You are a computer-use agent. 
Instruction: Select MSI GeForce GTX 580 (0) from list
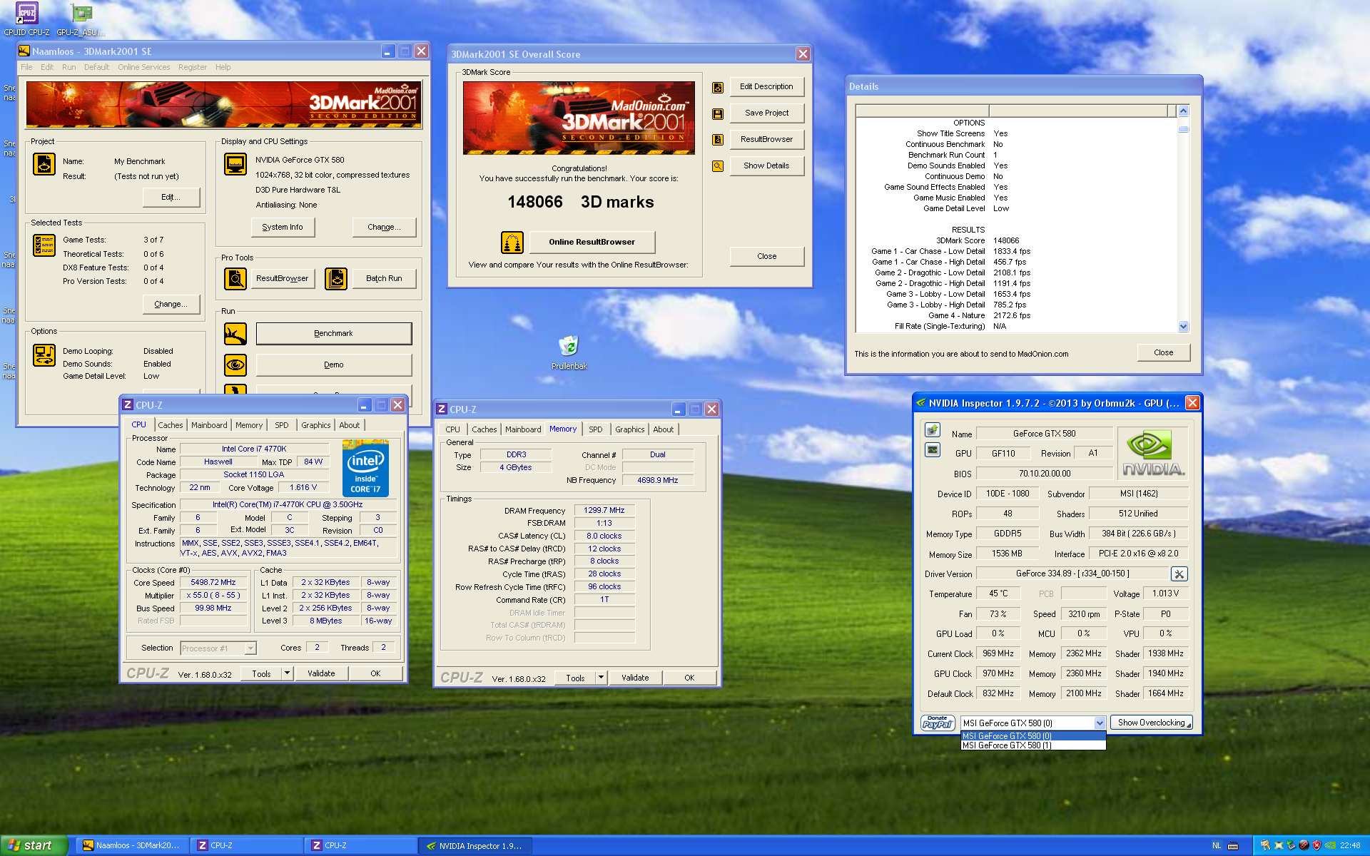1033,736
